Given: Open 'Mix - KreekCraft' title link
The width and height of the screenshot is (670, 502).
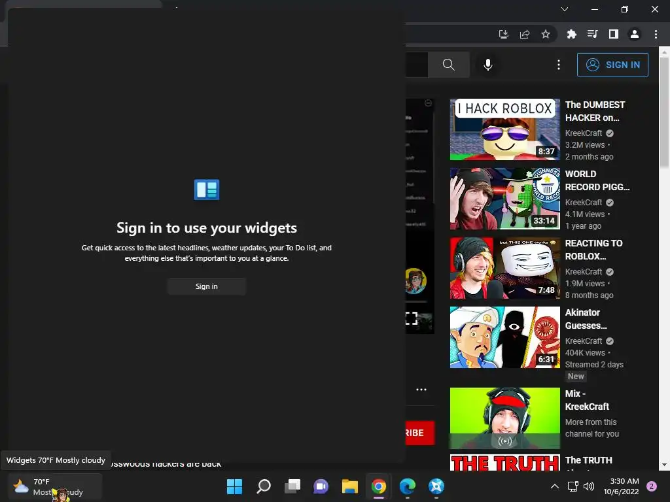Looking at the screenshot, I should pyautogui.click(x=587, y=400).
